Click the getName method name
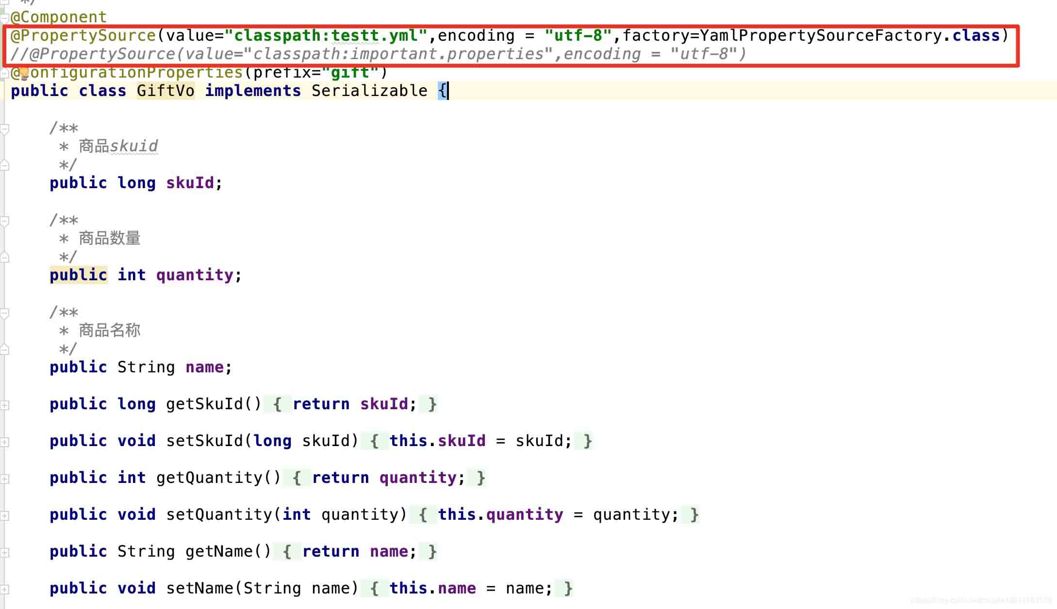This screenshot has width=1057, height=609. pos(219,551)
